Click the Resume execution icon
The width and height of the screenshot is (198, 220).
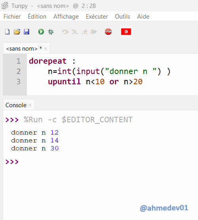pyautogui.click(x=94, y=32)
